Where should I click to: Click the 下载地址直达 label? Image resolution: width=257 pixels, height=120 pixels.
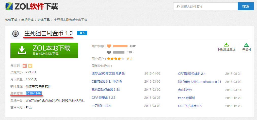pyautogui.click(x=226, y=50)
